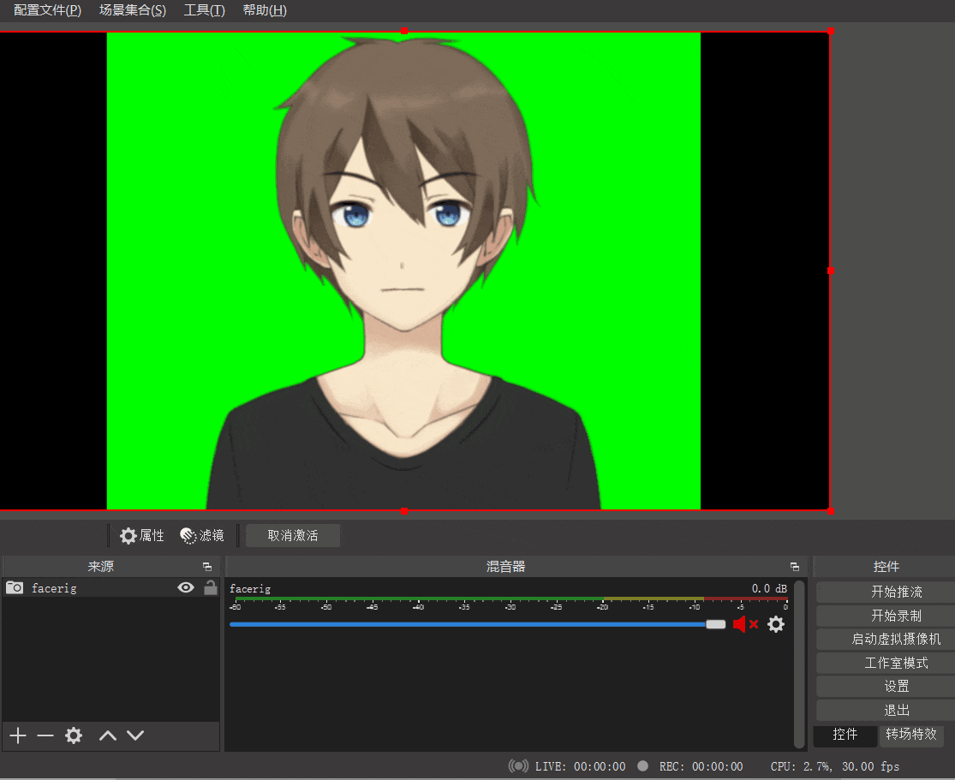Click 开始录制 to start recording
Viewport: 955px width, 780px height.
click(x=896, y=616)
